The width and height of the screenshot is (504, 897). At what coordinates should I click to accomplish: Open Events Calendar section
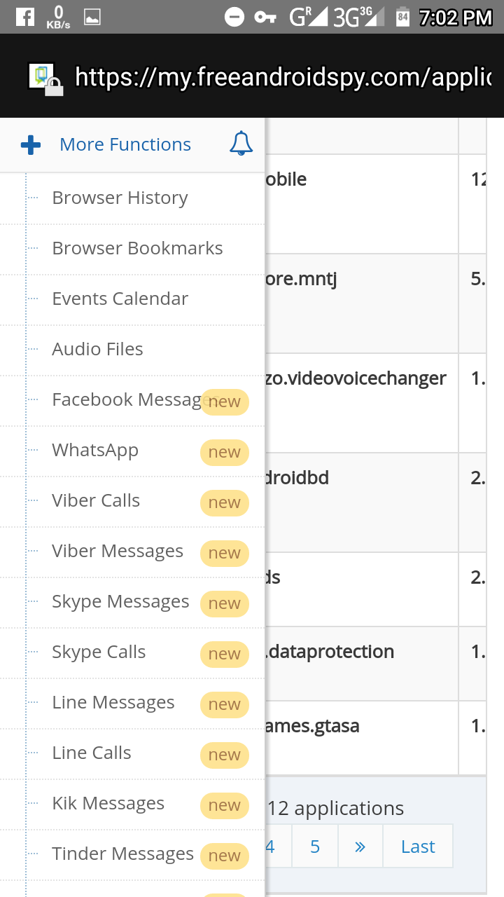tap(120, 299)
